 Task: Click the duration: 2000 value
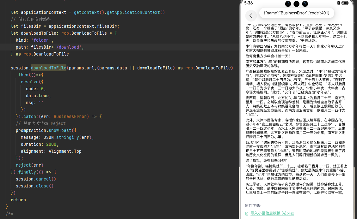click(51, 145)
